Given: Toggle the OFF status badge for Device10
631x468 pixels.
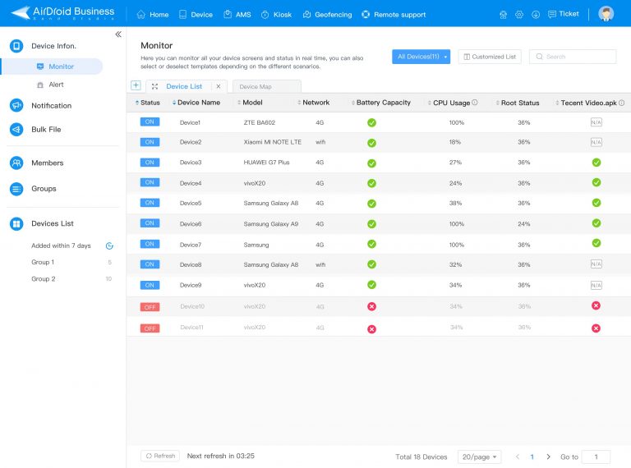Looking at the screenshot, I should pyautogui.click(x=150, y=307).
